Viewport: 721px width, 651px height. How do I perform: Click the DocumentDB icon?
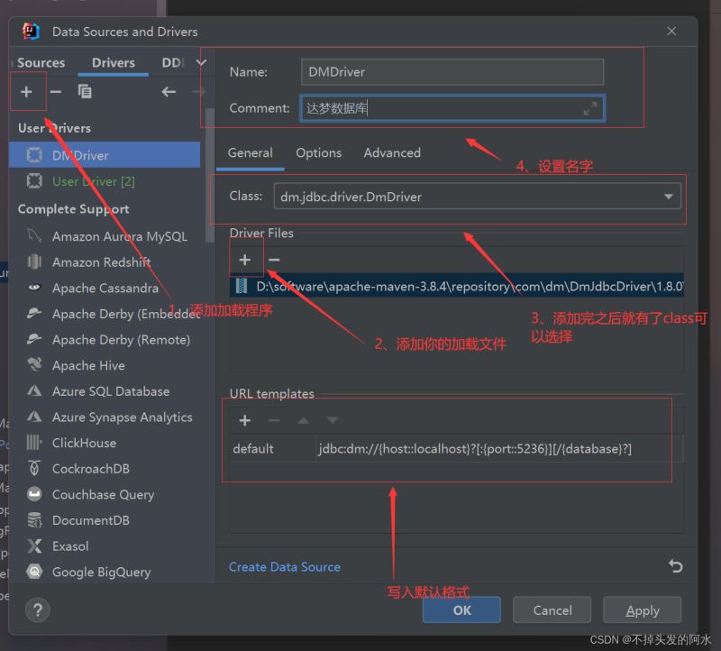pos(34,520)
